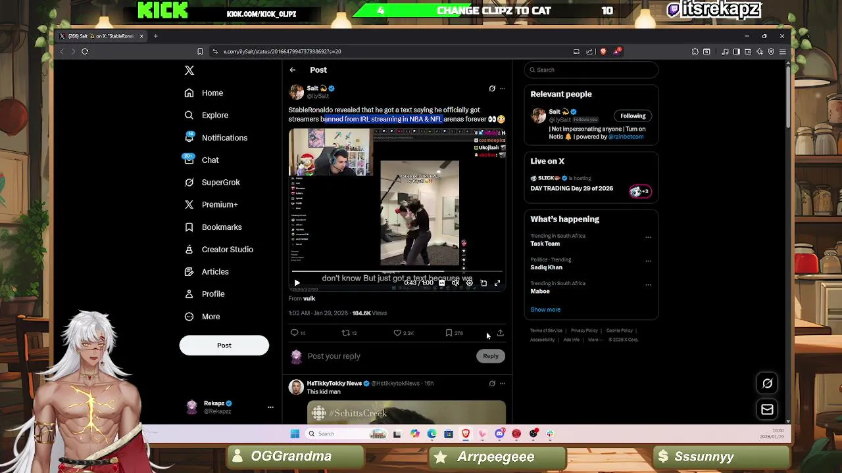Close the Salt on X browser tab
842x473 pixels.
[141, 36]
